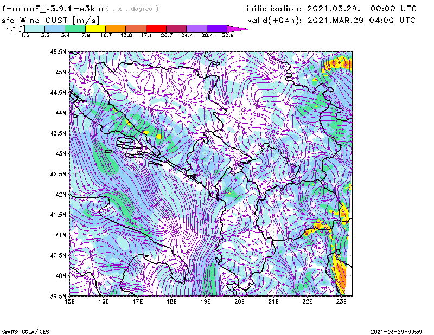
Task: Click the grey '( . x . degree )' text
Action: (132, 9)
